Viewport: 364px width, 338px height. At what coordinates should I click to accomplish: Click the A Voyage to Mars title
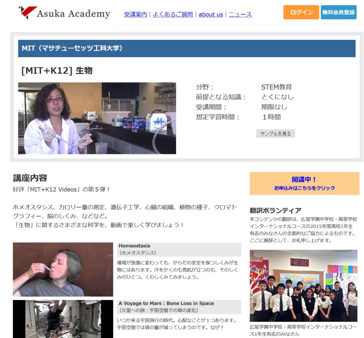tap(166, 303)
